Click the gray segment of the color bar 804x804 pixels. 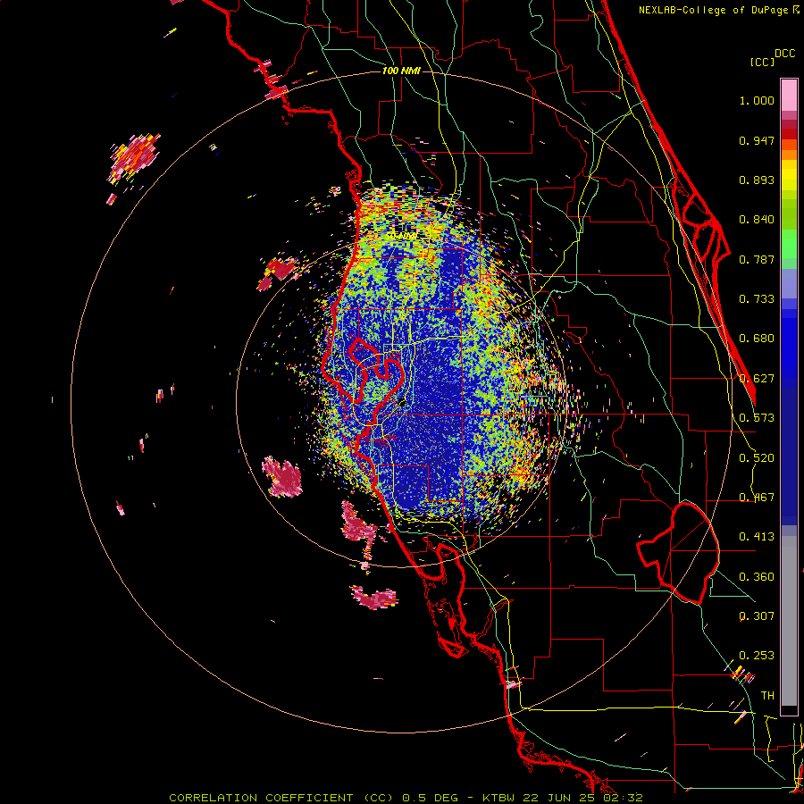[x=789, y=621]
